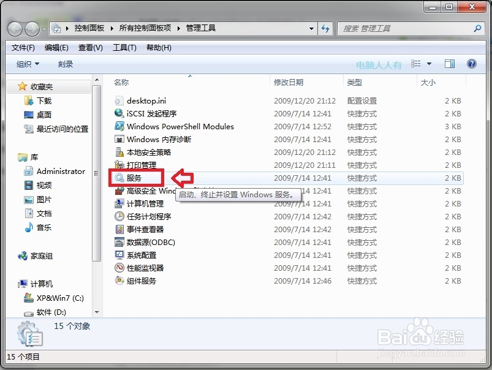Click the blue help question mark icon
492x370 pixels.
471,63
